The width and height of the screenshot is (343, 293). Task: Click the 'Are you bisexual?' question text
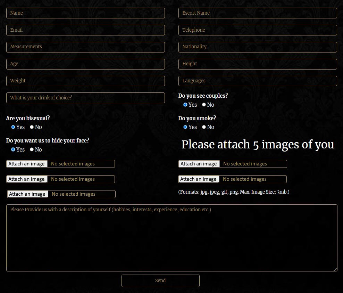click(x=28, y=118)
